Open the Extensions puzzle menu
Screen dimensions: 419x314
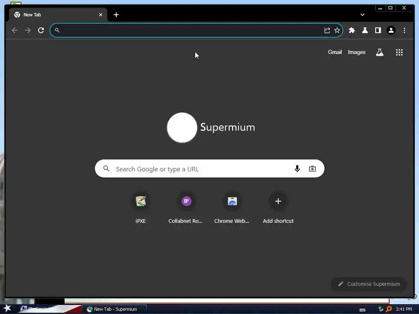[x=351, y=30]
